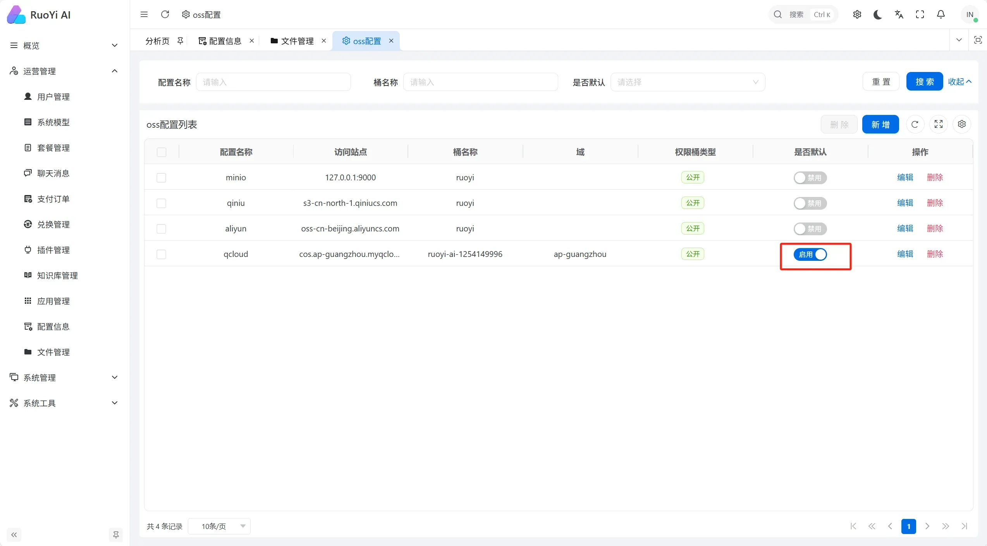This screenshot has width=987, height=546.
Task: Refresh the oss配置 list table
Action: click(x=915, y=125)
